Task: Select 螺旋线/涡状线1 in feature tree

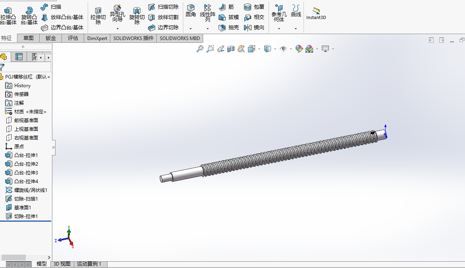Action: [x=30, y=190]
